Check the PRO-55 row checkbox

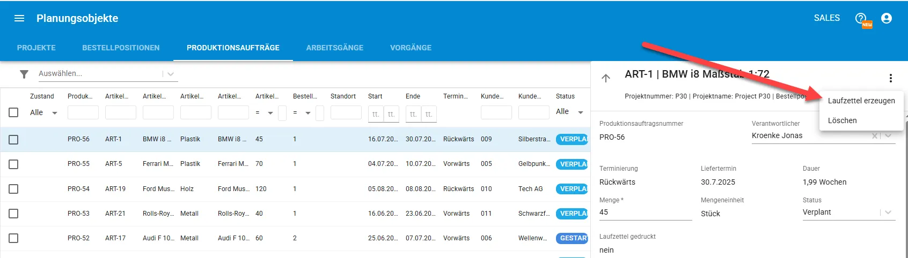coord(13,164)
